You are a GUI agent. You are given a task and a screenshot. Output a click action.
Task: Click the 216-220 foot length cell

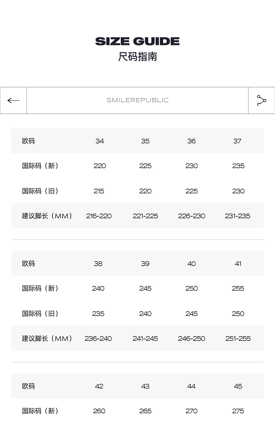pyautogui.click(x=99, y=216)
